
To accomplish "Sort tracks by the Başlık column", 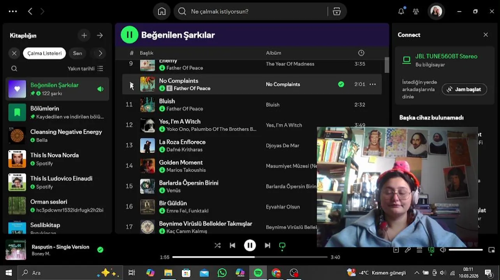I will coord(146,53).
